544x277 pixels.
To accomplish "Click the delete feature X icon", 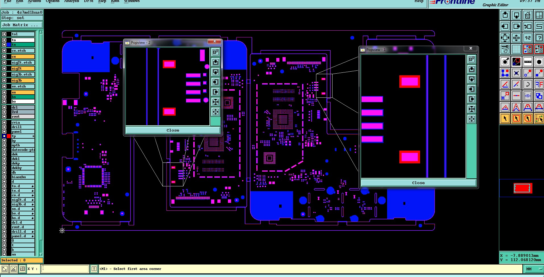I will pos(516,73).
